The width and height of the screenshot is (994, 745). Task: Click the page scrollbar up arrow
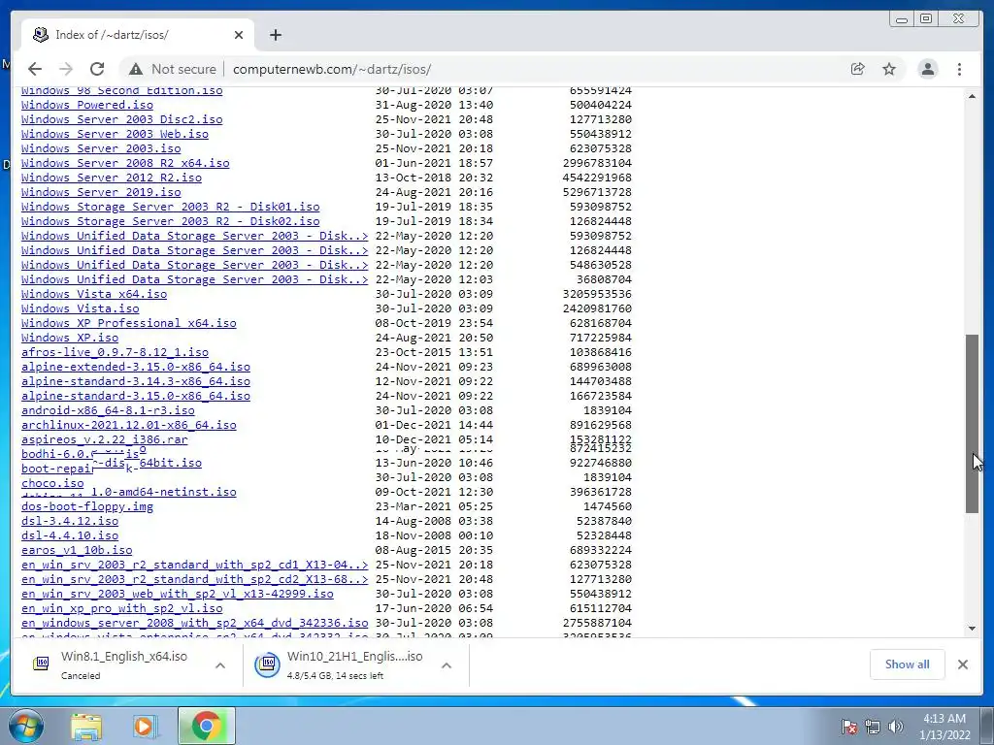point(972,96)
